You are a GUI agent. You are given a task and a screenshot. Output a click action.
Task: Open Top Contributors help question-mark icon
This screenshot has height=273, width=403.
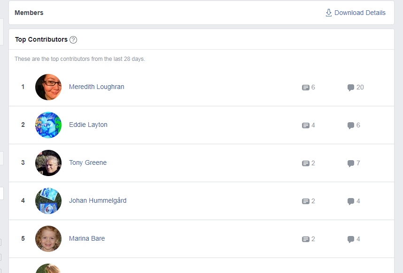73,40
